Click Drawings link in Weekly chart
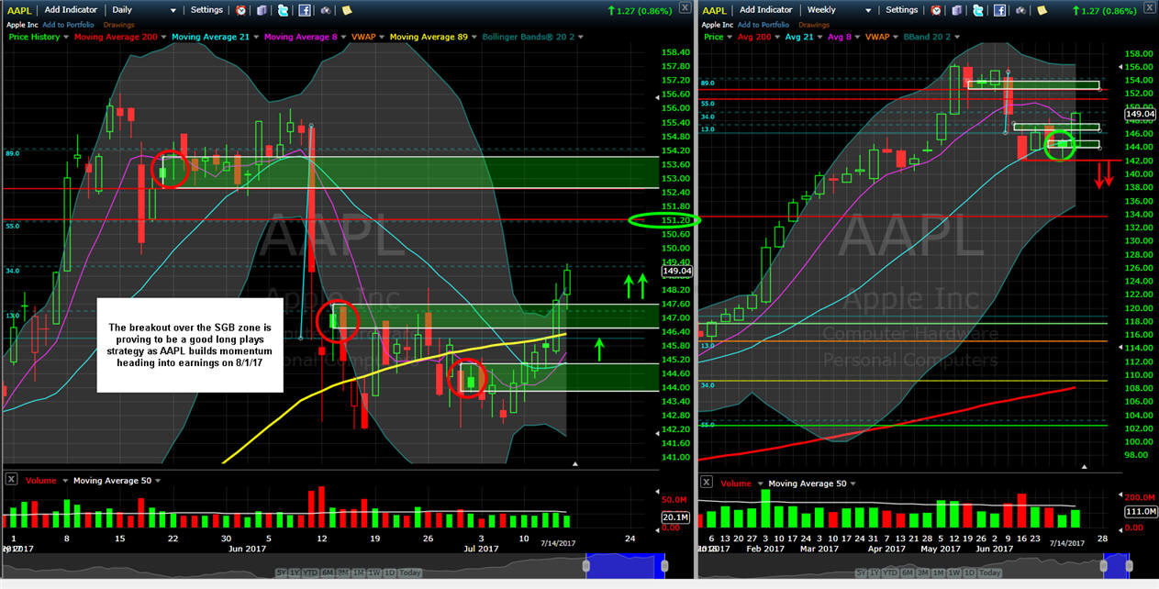 pyautogui.click(x=814, y=25)
